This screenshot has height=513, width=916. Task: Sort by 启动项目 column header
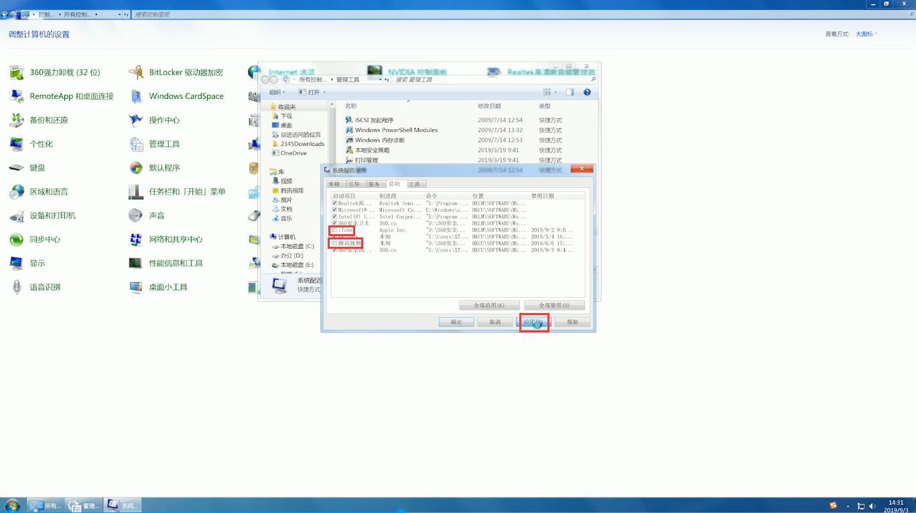(354, 196)
